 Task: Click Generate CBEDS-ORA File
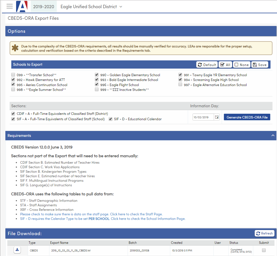(x=247, y=117)
